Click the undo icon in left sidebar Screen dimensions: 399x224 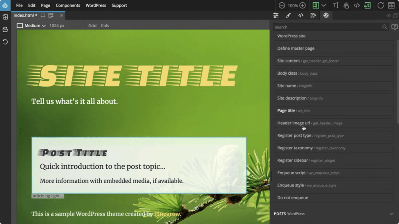point(5,42)
